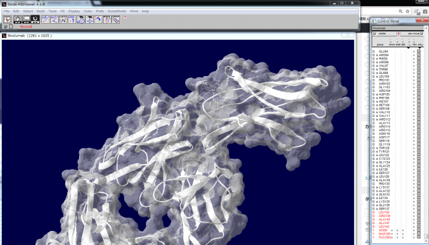Image resolution: width=429 pixels, height=245 pixels.
Task: Open the red help question mark in toolbar
Action: [x=125, y=17]
